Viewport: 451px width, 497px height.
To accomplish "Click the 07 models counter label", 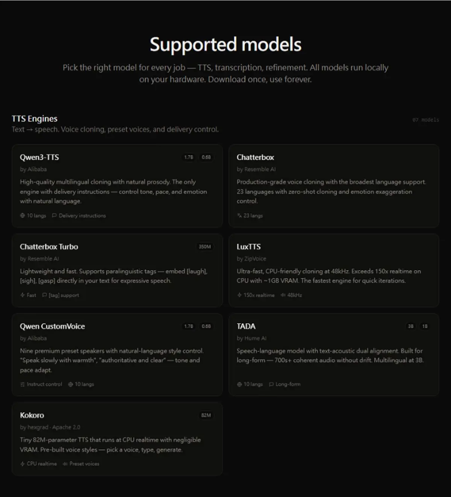I will pyautogui.click(x=425, y=120).
